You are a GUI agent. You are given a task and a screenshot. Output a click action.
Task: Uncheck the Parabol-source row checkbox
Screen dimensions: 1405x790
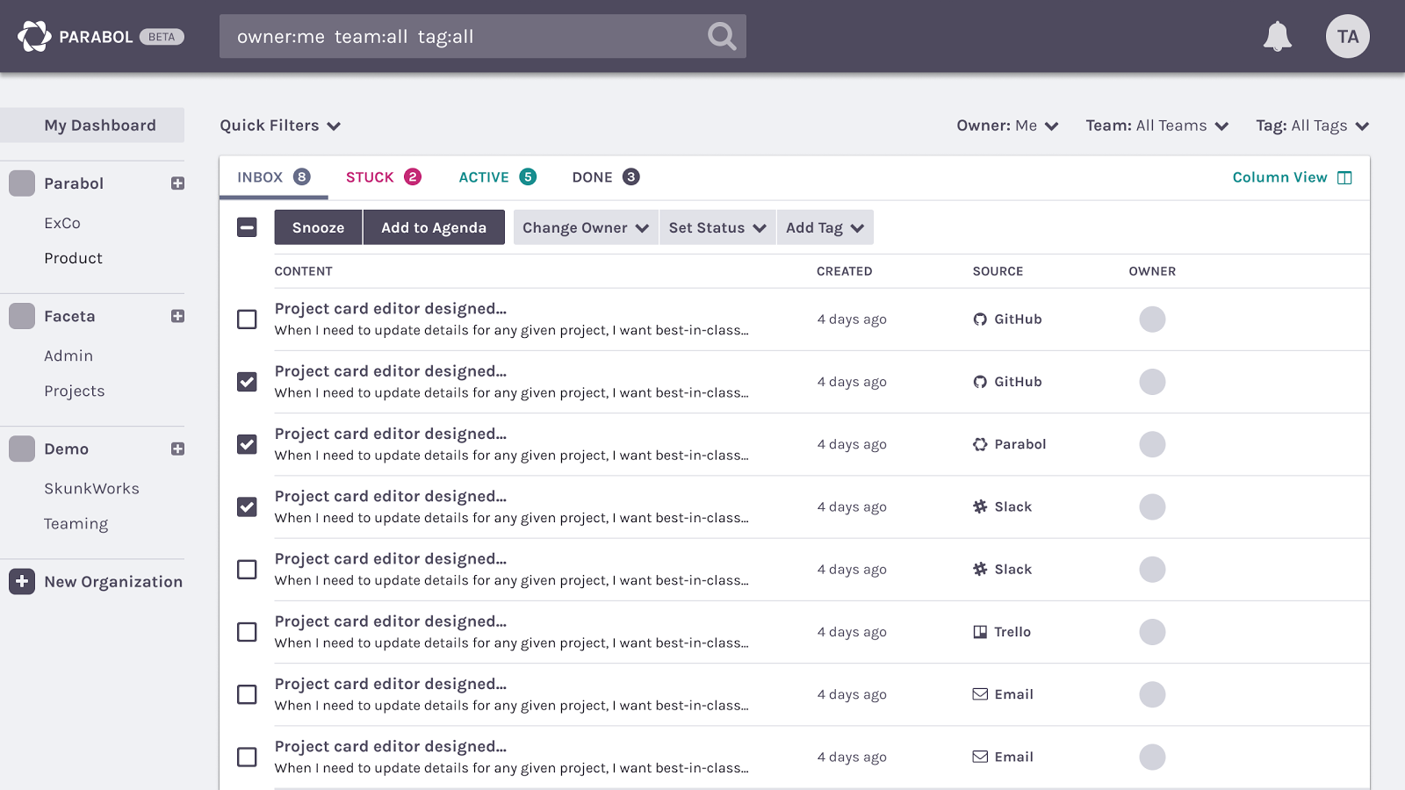click(247, 444)
